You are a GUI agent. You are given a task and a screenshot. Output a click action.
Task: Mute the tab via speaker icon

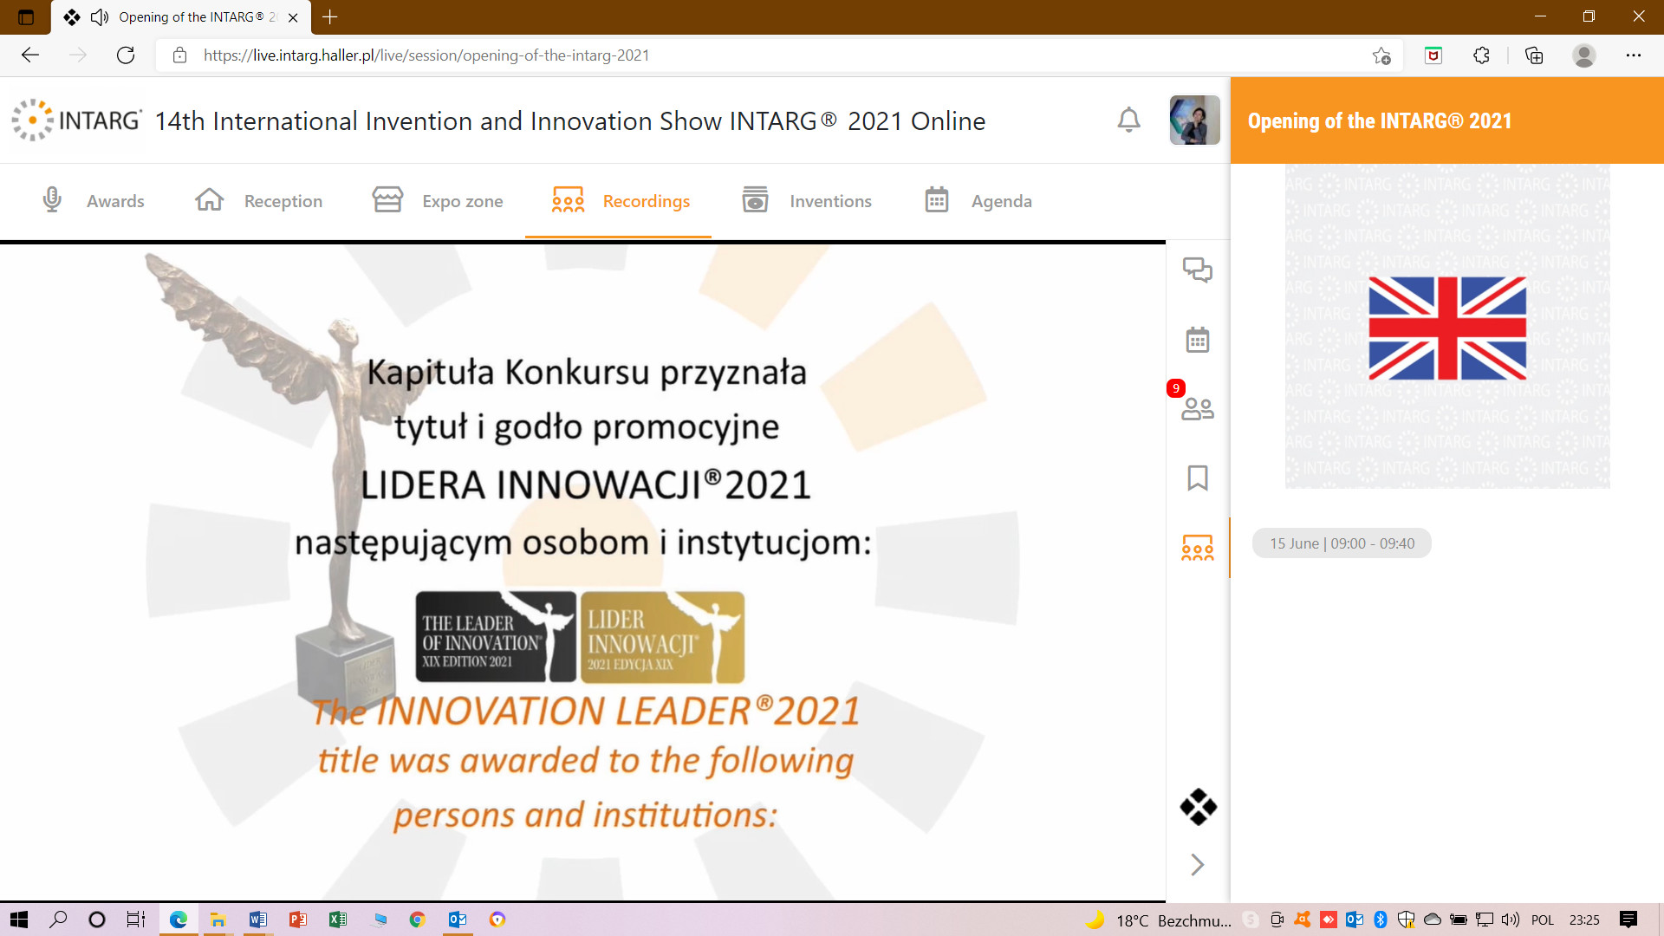pyautogui.click(x=100, y=17)
